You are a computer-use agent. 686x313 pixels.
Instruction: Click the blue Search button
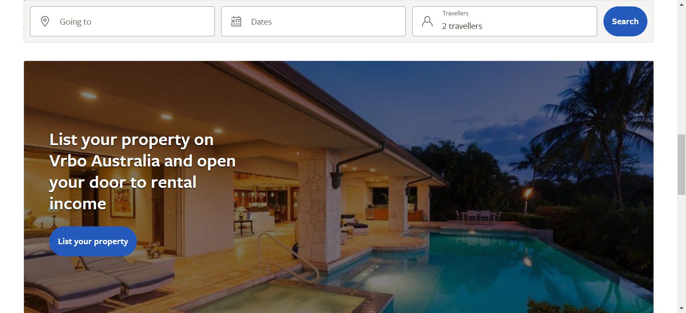tap(625, 21)
